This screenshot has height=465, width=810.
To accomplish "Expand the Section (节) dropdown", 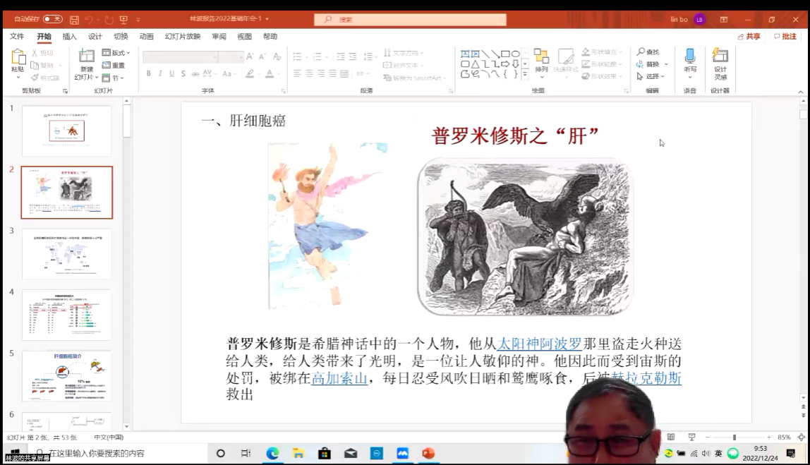I will [113, 78].
